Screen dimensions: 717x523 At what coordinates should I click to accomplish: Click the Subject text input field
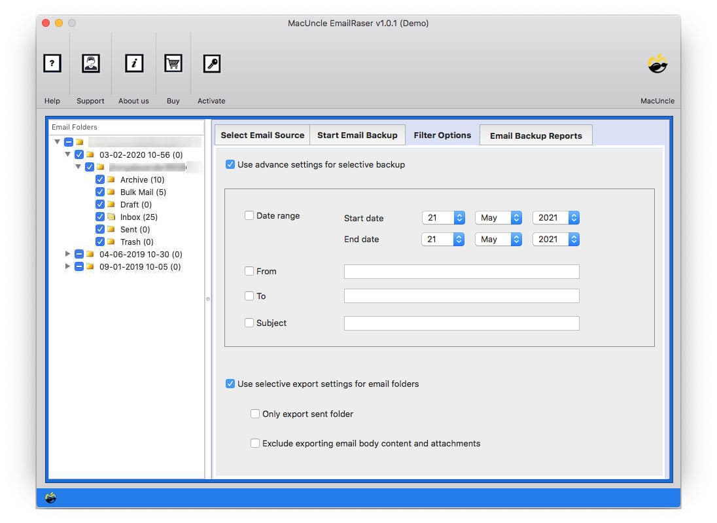pos(462,323)
